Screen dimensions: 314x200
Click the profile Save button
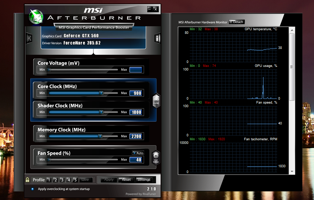click(86, 179)
